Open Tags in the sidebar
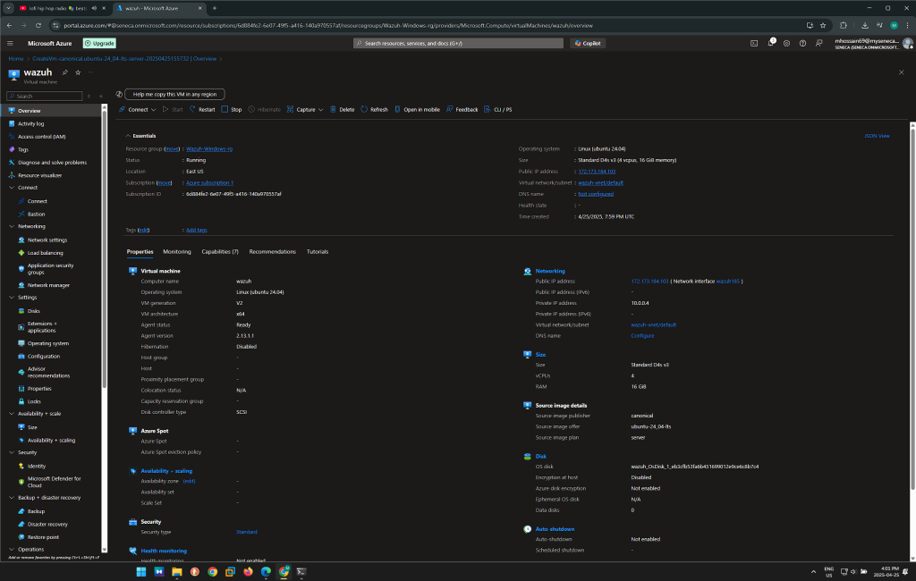The image size is (916, 581). 22,149
